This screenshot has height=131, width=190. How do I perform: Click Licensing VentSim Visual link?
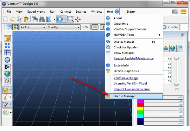(130, 84)
